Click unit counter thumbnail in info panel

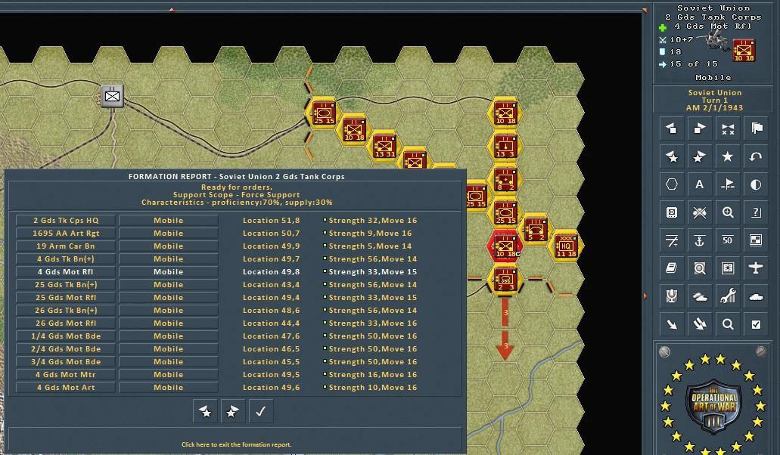pos(744,50)
